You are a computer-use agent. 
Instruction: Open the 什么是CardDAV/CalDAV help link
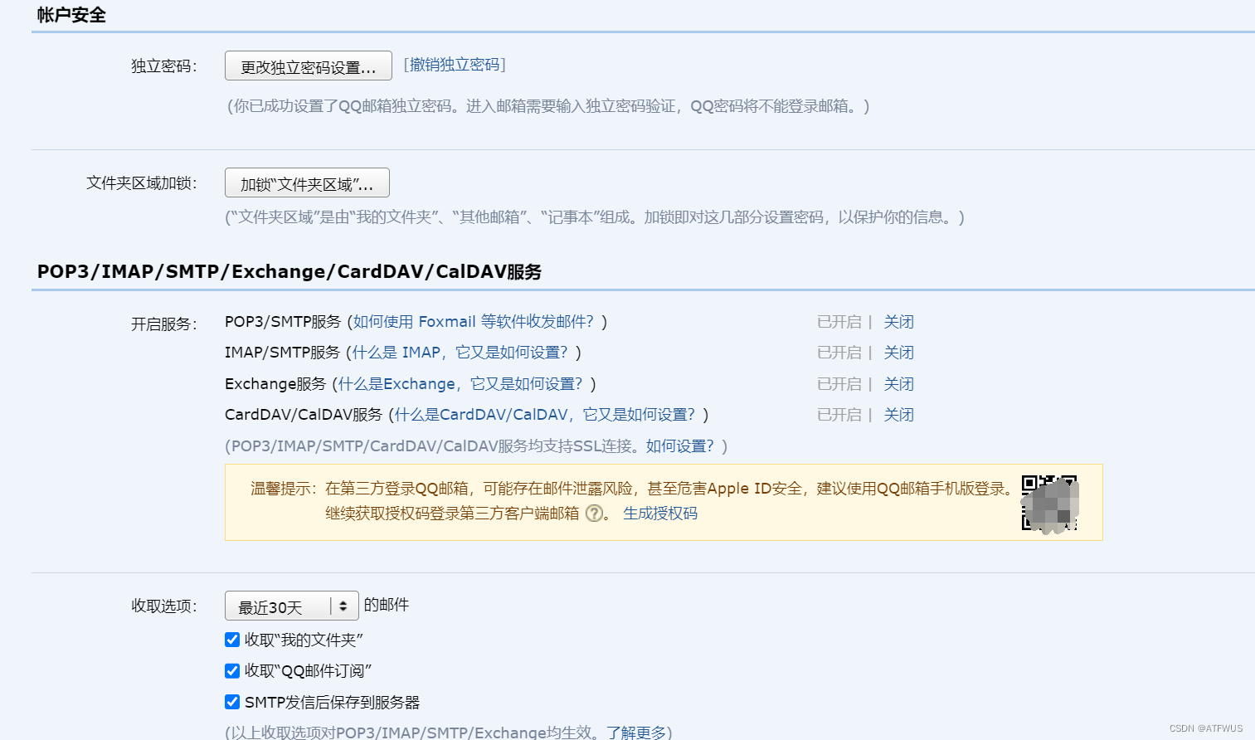[x=544, y=415]
